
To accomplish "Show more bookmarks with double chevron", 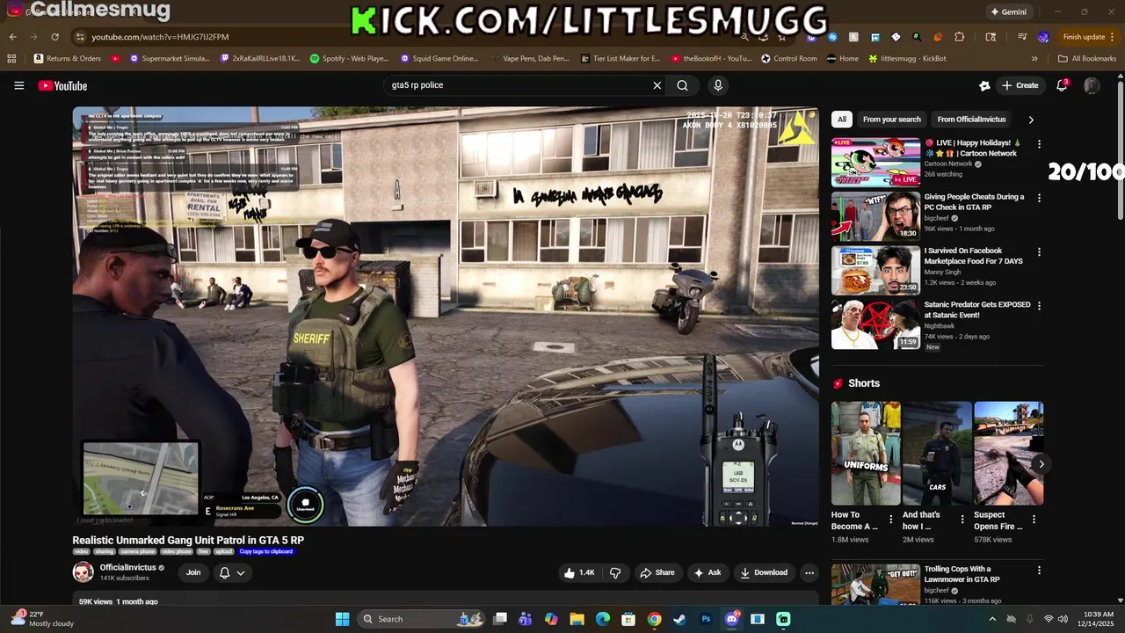I will (x=1034, y=59).
